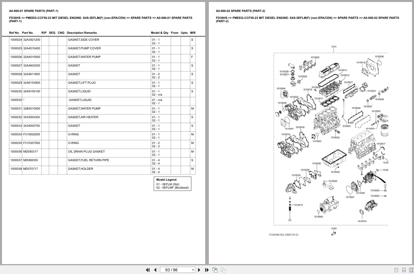Go to the next page

coord(199,270)
